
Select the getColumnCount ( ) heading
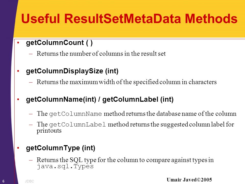pos(59,43)
